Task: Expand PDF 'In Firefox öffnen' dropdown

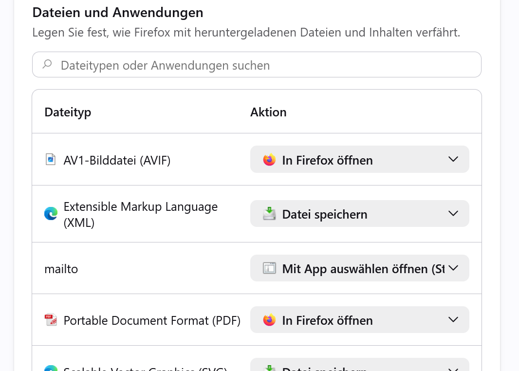Action: coord(359,320)
